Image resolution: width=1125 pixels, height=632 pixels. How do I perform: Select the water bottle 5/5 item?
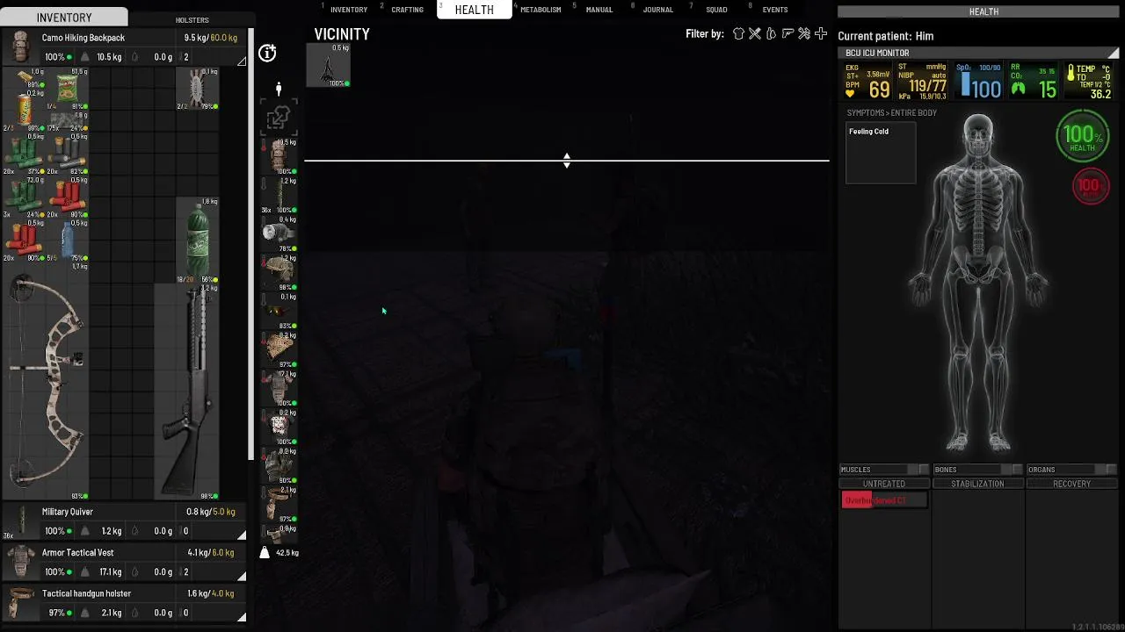(x=68, y=239)
